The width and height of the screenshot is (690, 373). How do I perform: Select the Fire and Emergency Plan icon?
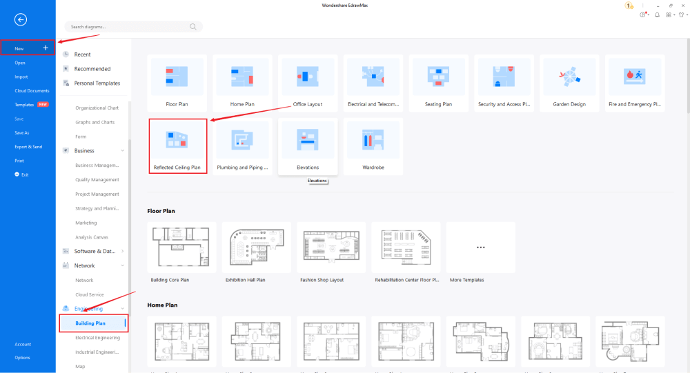tap(635, 76)
